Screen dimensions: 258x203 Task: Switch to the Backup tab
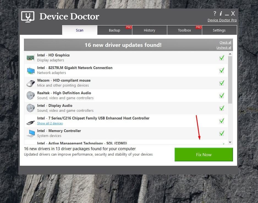click(114, 30)
